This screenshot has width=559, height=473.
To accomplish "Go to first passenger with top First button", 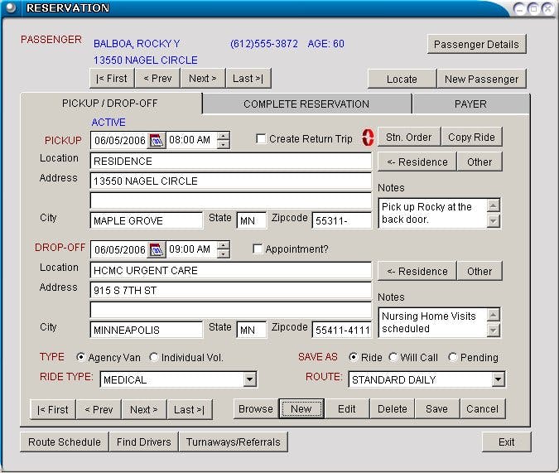I will click(112, 78).
